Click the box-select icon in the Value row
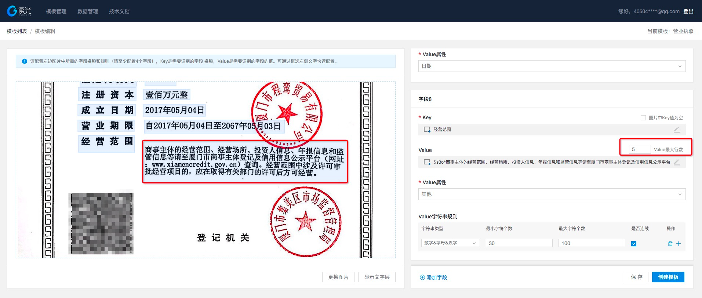 (x=427, y=162)
